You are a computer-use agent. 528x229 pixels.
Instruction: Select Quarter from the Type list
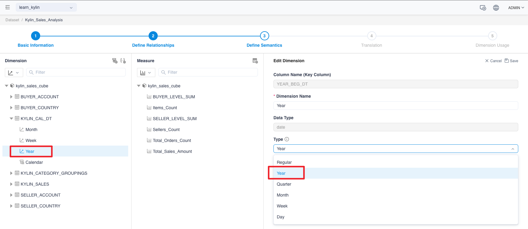(x=284, y=184)
